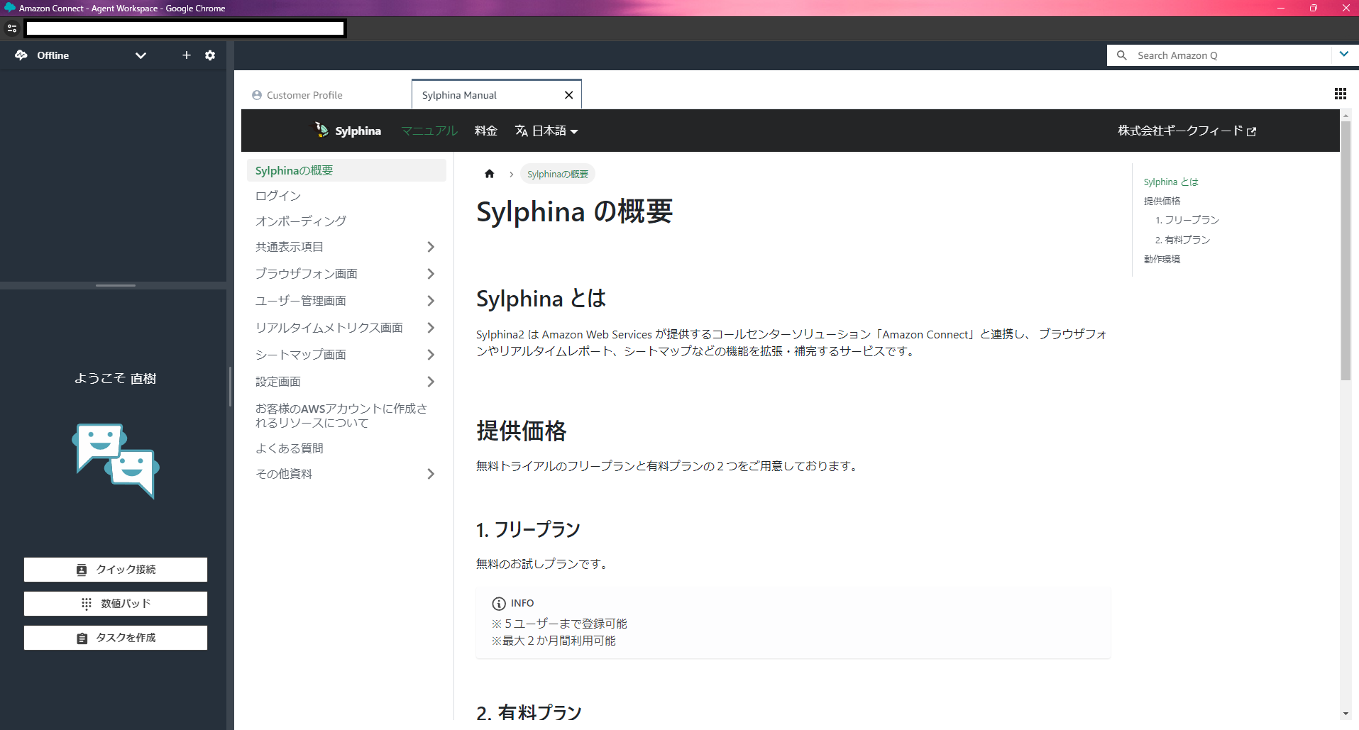Click the Sylphinaの概要 breadcrumb pill
This screenshot has width=1359, height=730.
point(558,174)
